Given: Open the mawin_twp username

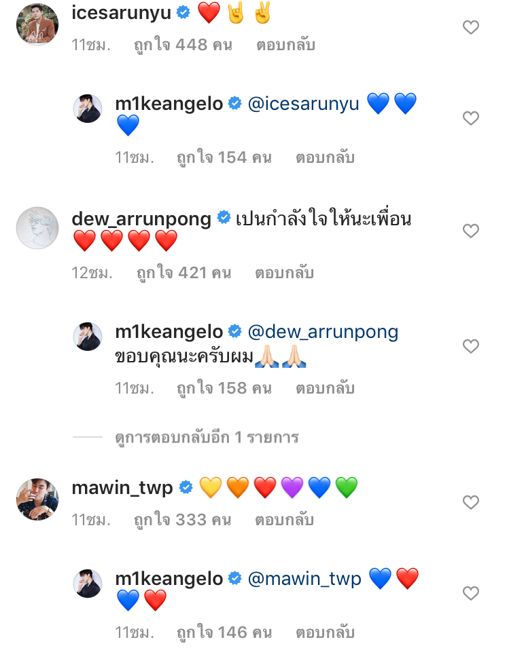Looking at the screenshot, I should [122, 488].
